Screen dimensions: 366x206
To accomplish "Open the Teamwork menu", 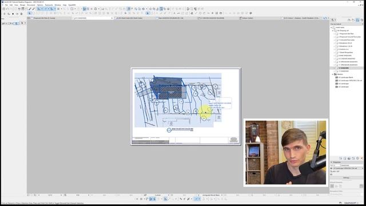I will click(x=49, y=5).
